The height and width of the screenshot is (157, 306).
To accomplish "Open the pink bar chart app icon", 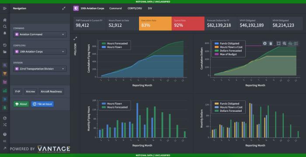I will coord(5,82).
